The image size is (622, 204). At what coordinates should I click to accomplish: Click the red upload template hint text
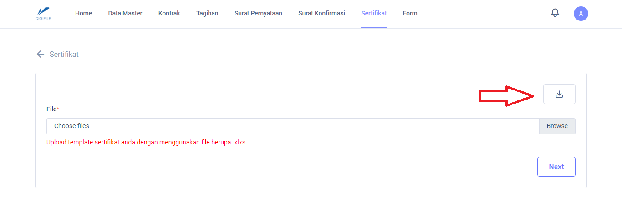coord(146,142)
